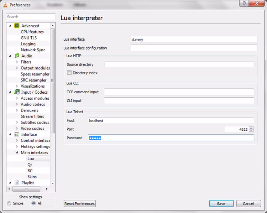Click the Source directory field

(x=179, y=64)
